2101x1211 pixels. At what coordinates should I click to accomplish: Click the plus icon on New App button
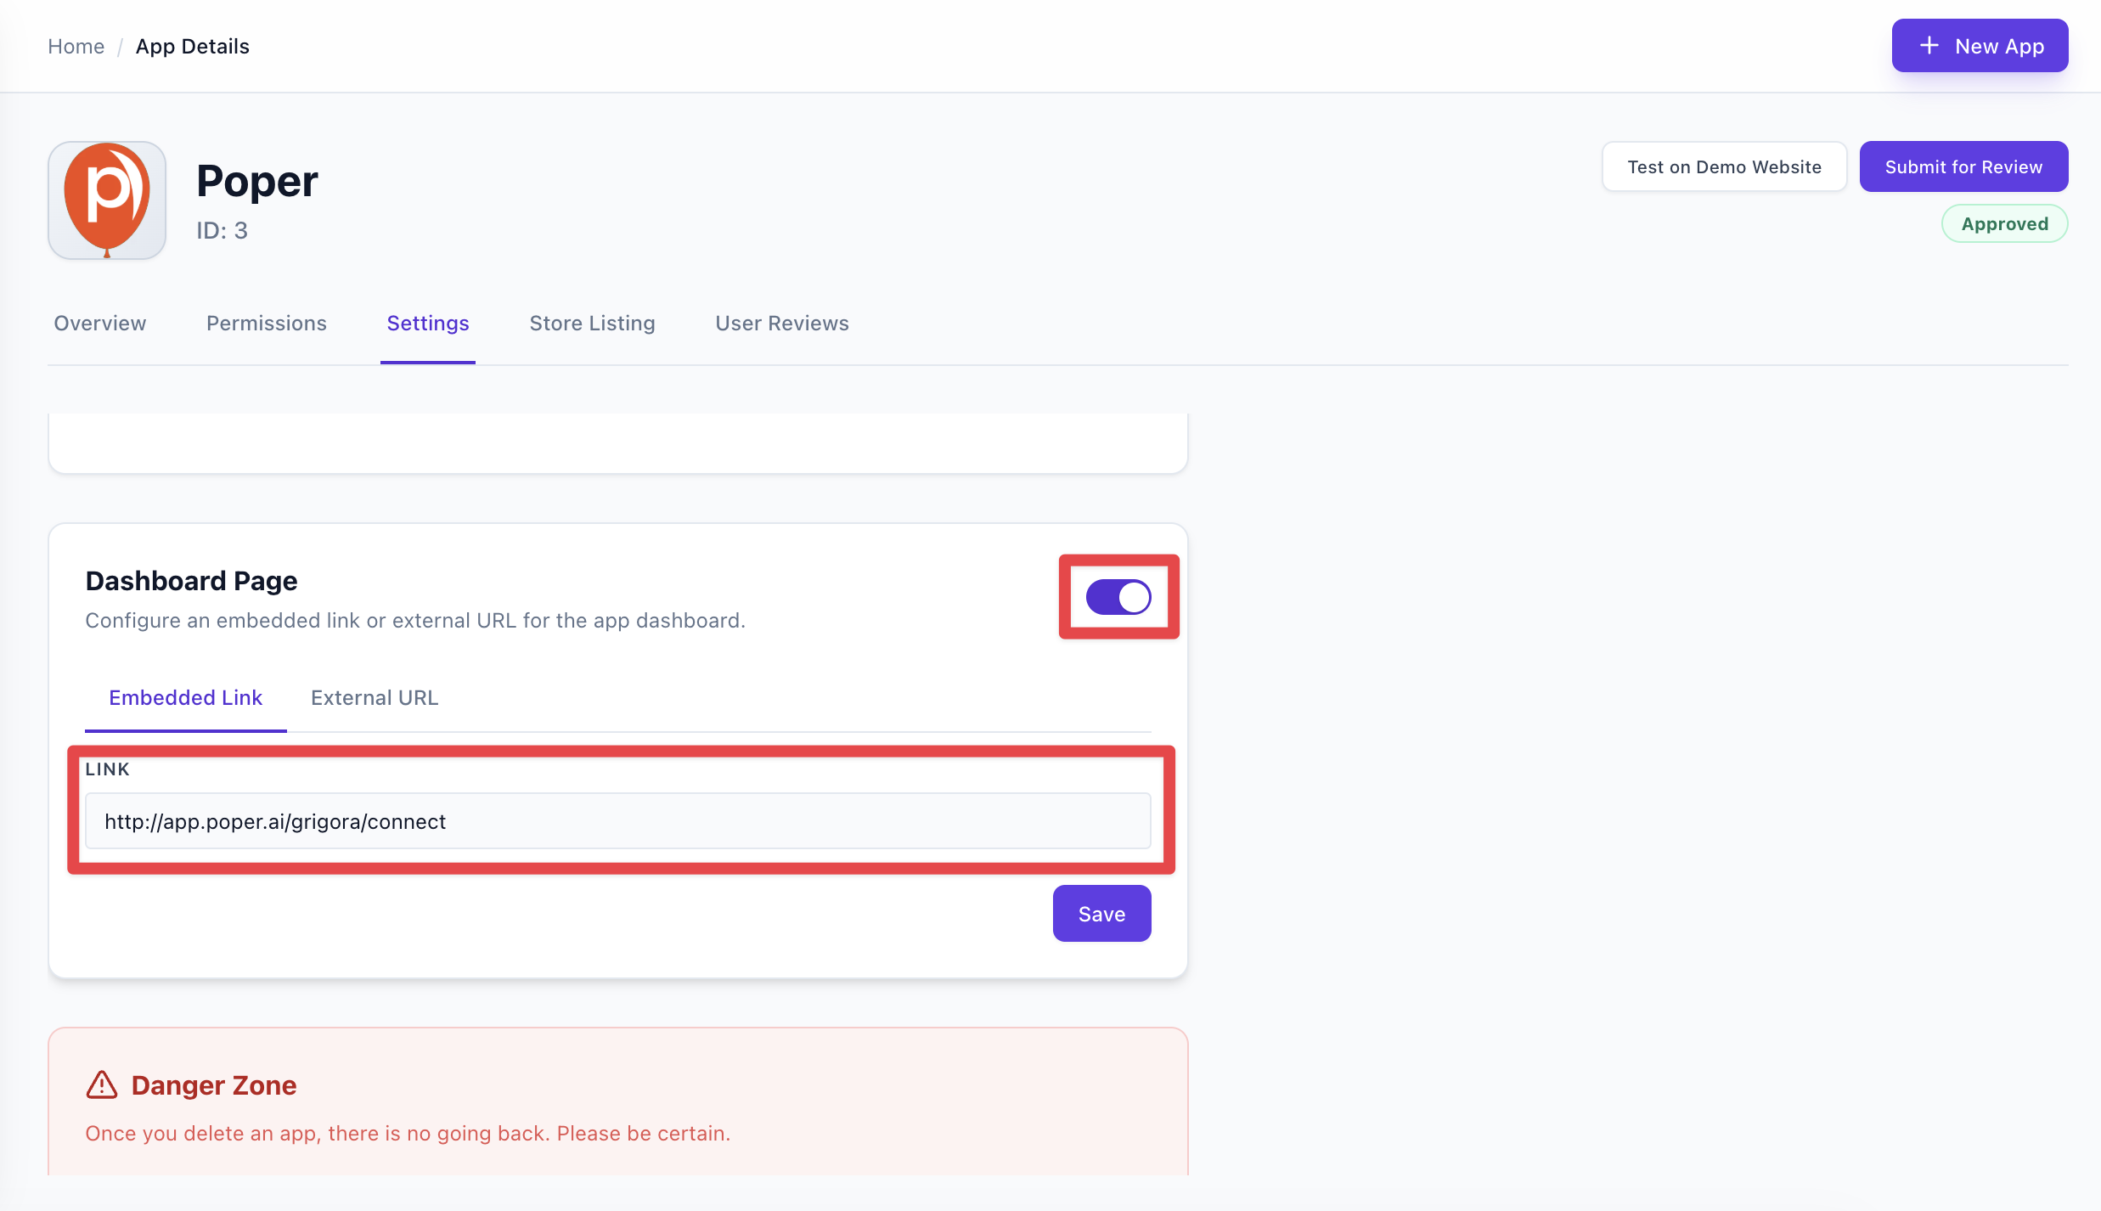1929,46
